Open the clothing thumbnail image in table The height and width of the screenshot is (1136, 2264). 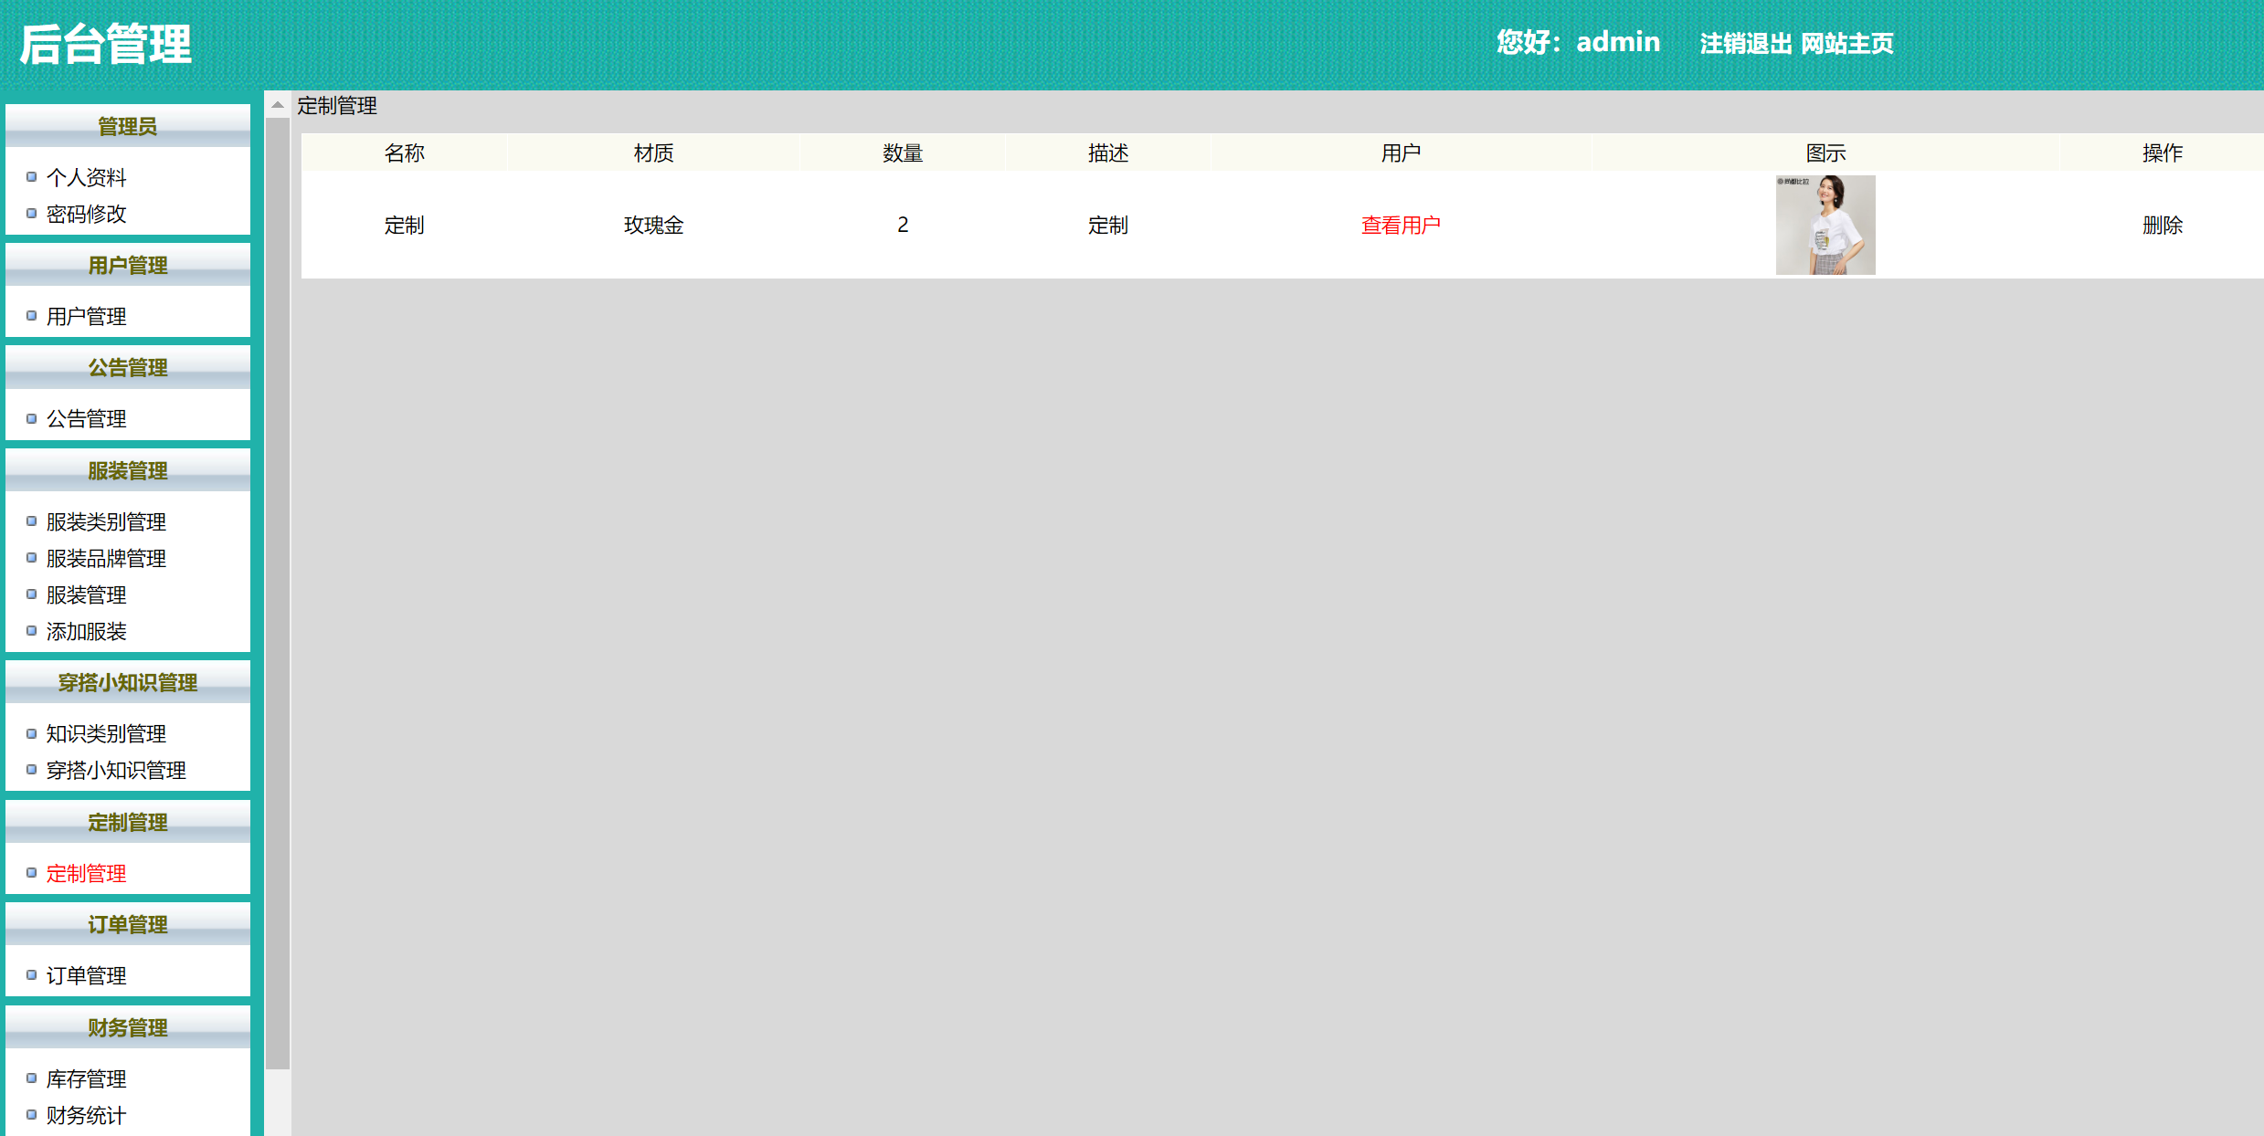(1825, 225)
